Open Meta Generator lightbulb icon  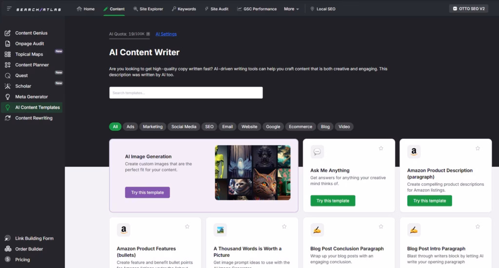click(x=7, y=97)
